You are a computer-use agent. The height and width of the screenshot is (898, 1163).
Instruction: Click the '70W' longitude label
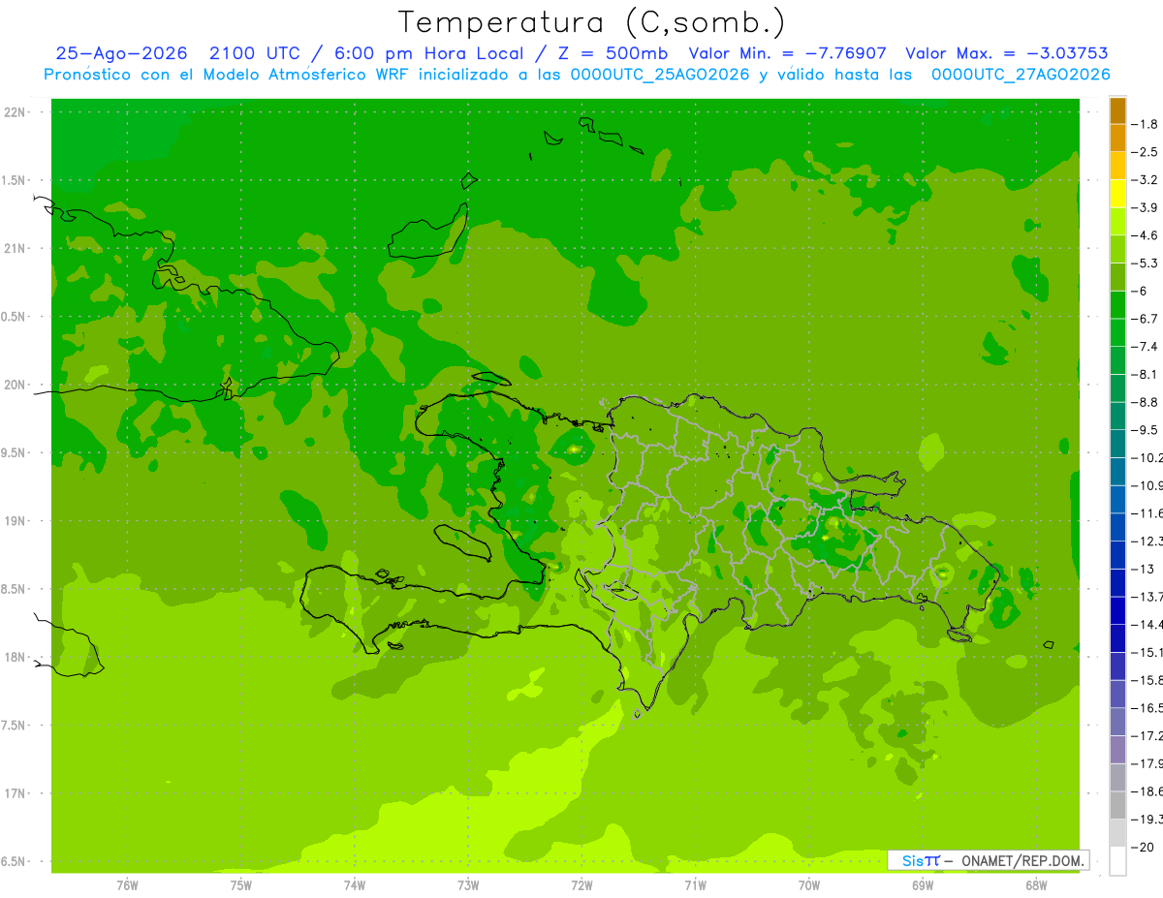tap(809, 885)
